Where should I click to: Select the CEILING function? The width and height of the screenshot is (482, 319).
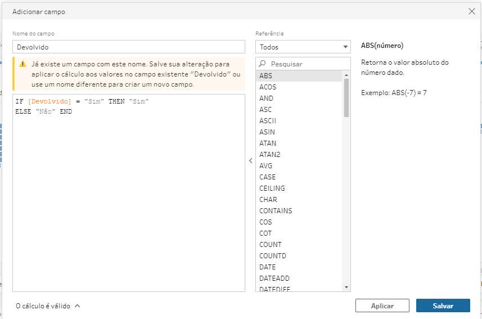tap(299, 188)
